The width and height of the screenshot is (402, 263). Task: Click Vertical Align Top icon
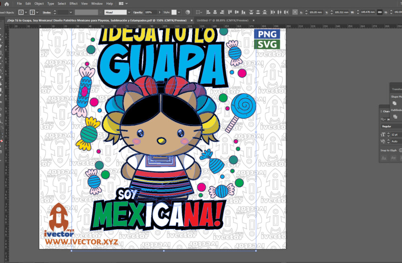230,12
